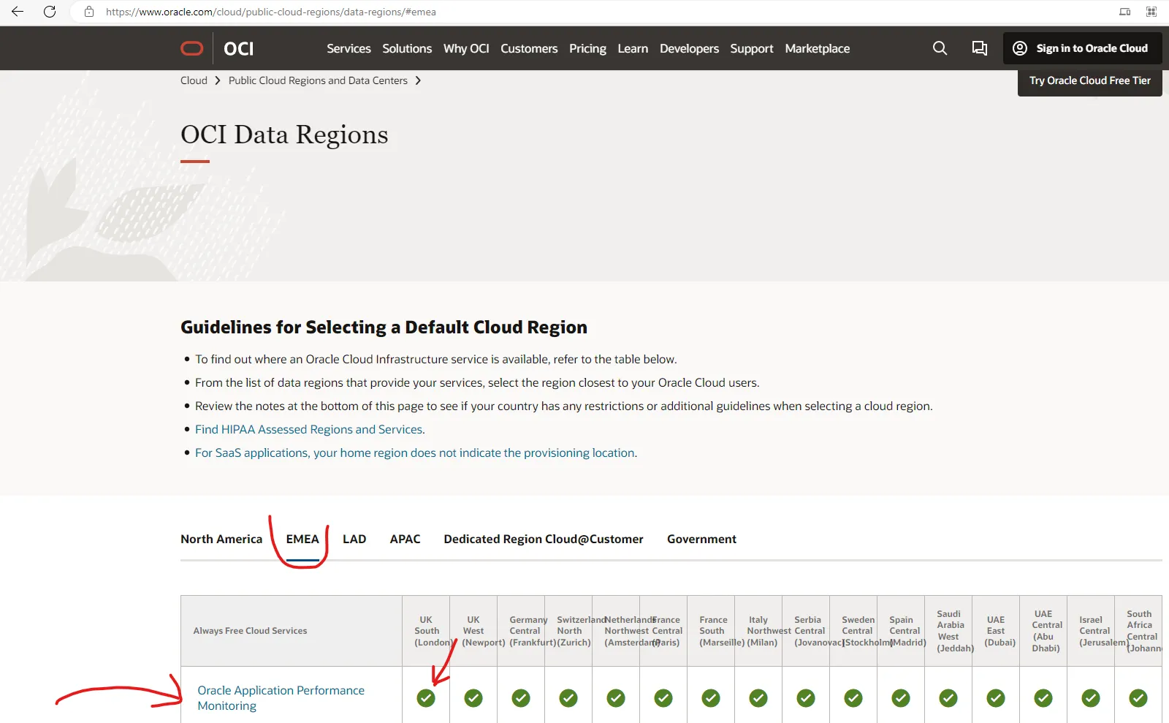Viewport: 1169px width, 723px height.
Task: Open the chat bubbles icon in the header
Action: (980, 48)
